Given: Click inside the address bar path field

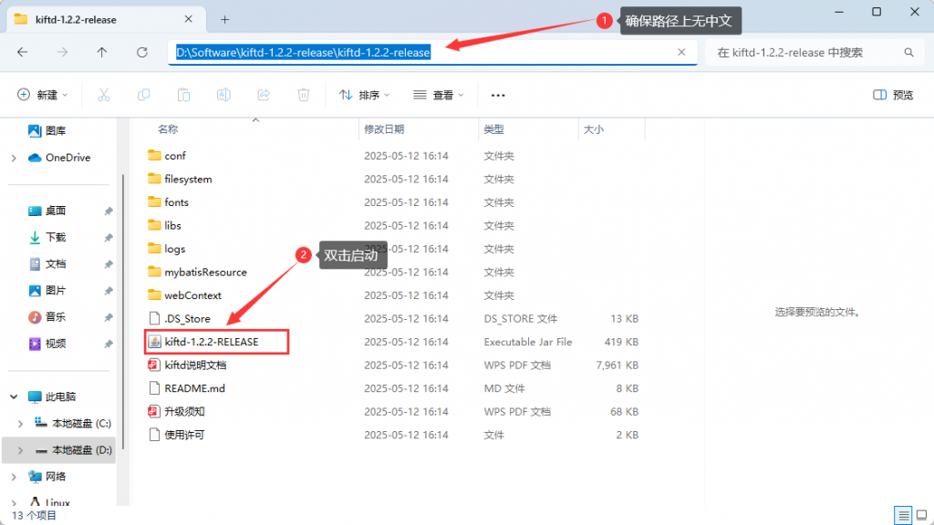Looking at the screenshot, I should click(301, 52).
